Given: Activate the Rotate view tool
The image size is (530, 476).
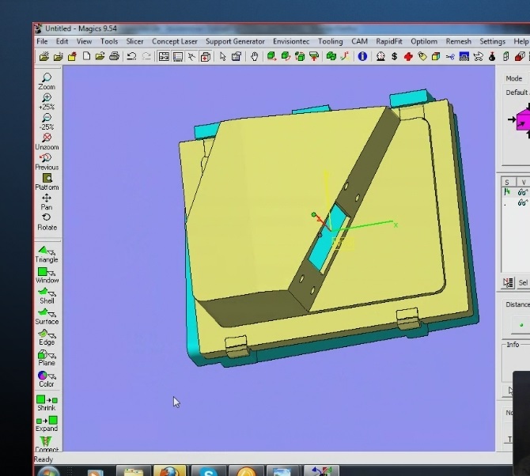Looking at the screenshot, I should 47,221.
